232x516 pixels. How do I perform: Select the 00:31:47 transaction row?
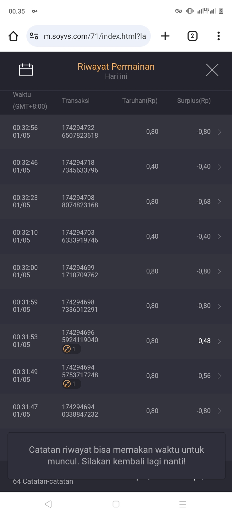[x=116, y=411]
